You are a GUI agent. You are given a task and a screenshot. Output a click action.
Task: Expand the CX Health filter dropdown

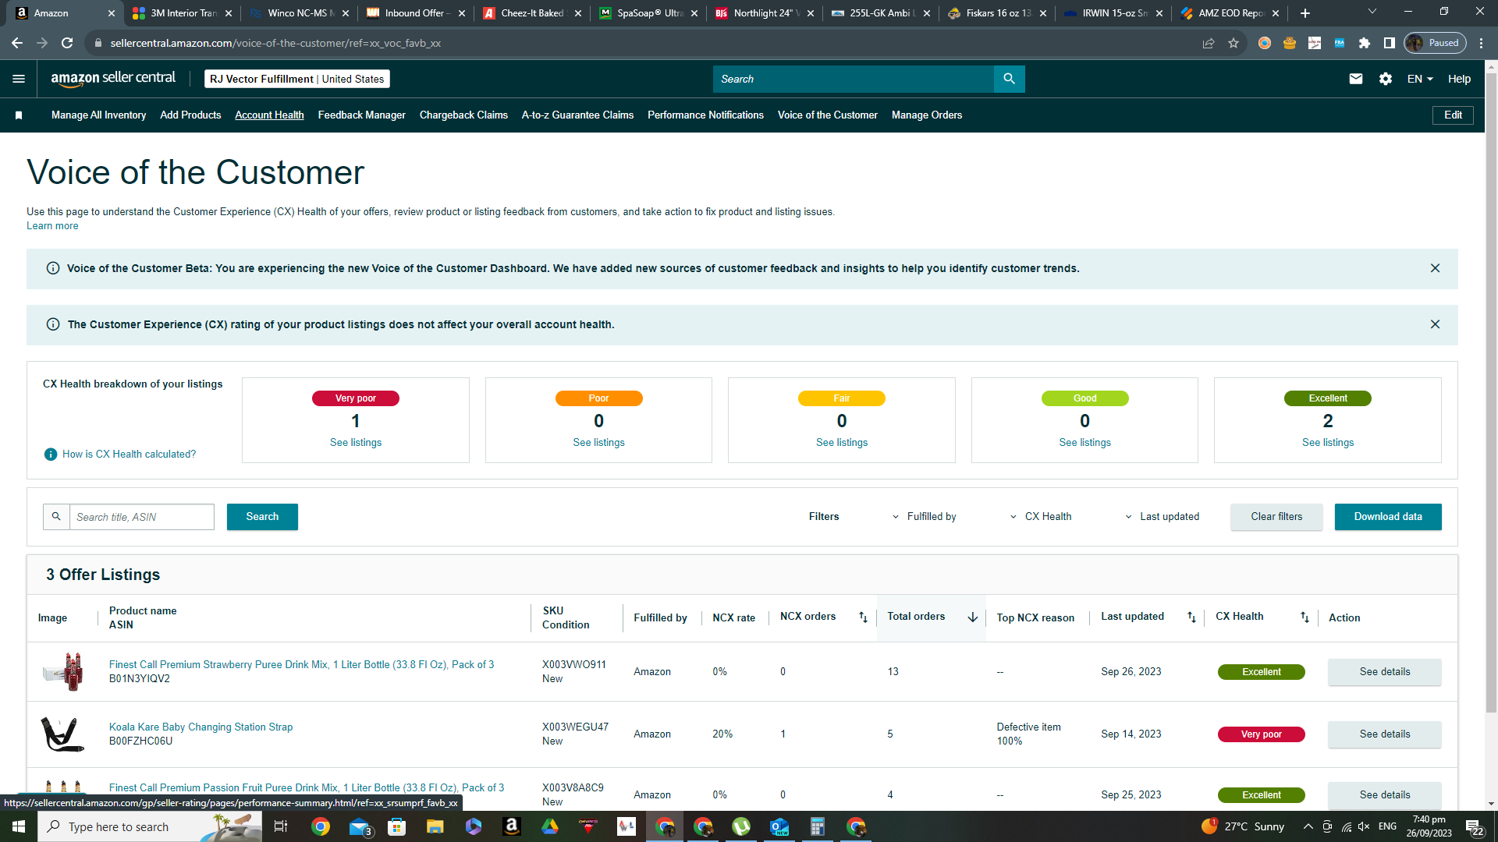coord(1041,517)
